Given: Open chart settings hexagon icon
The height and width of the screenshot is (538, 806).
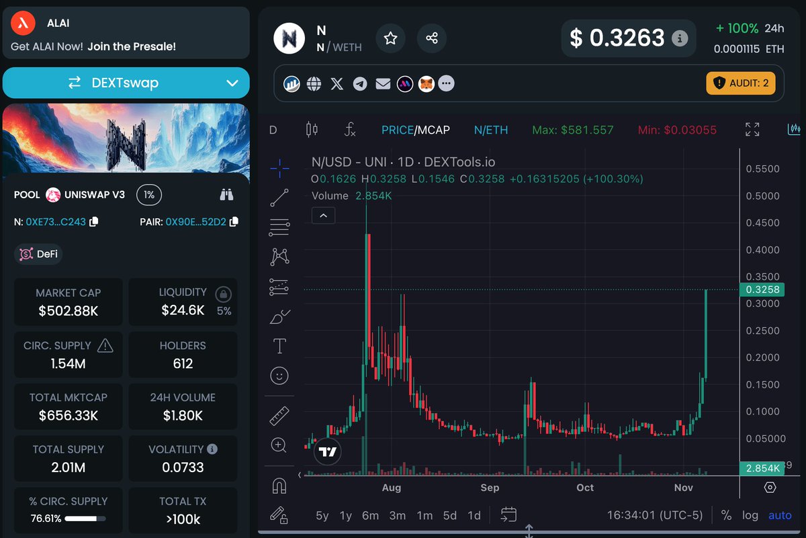Looking at the screenshot, I should [770, 487].
